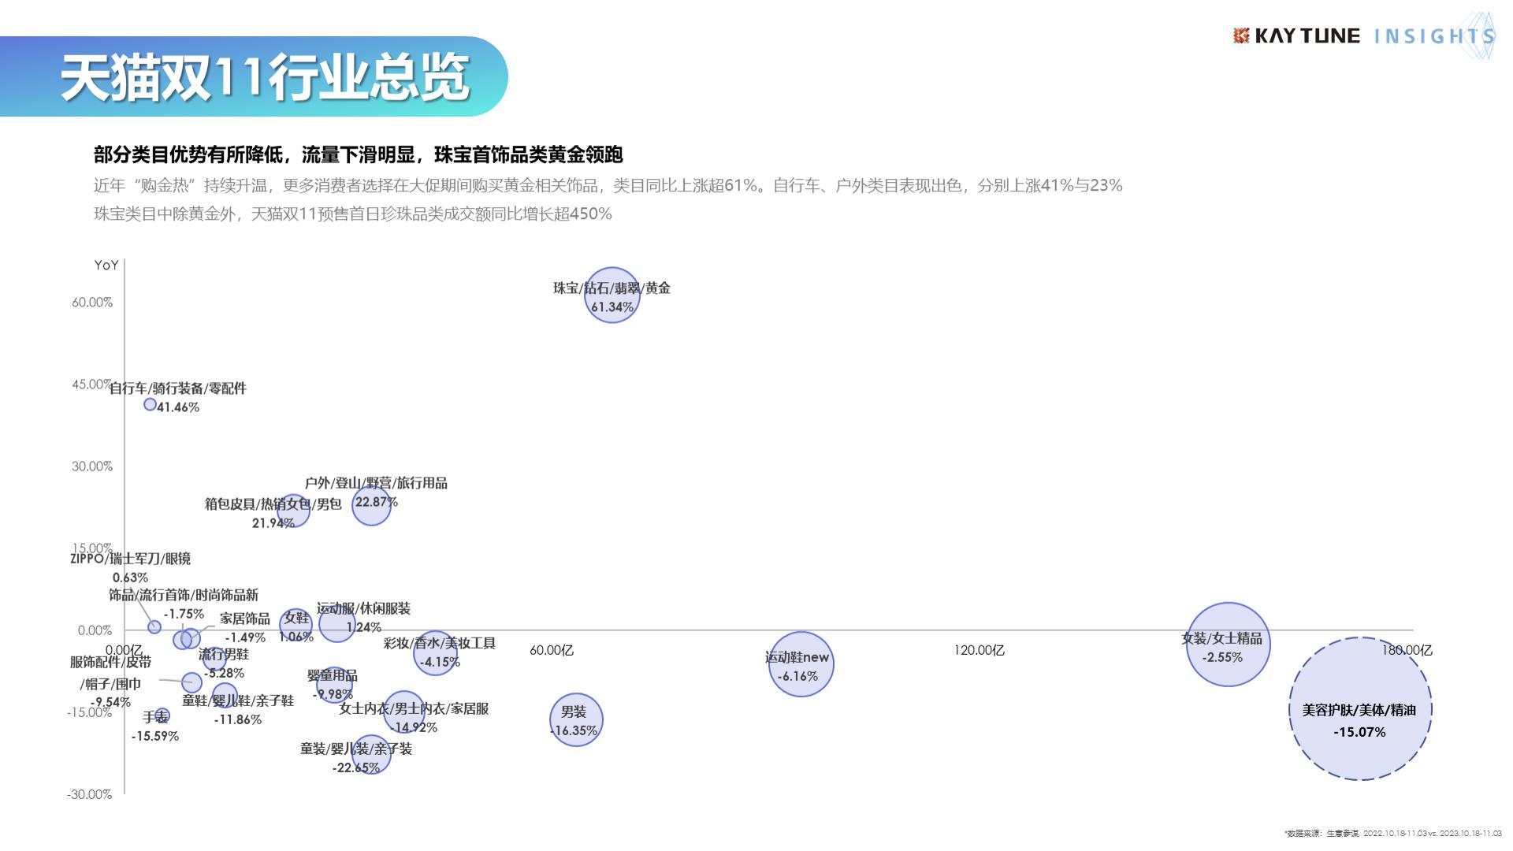Screen dimensions: 1513x851
Task: Click the paragraph line starting 近年“购金热”
Action: [608, 186]
